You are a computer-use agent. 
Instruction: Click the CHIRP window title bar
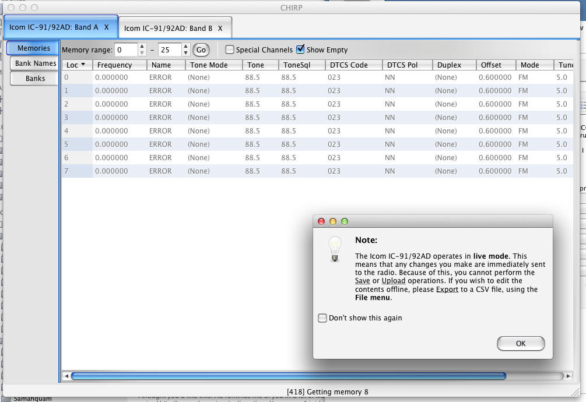coord(291,8)
